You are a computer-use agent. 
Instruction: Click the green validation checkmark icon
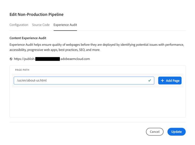(x=149, y=80)
